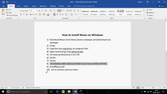Open the Paragraph dialog launcher

(x=79, y=18)
